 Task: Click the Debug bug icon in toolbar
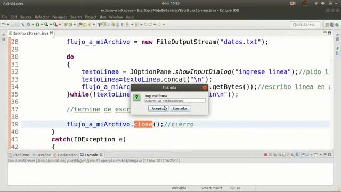click(28, 25)
